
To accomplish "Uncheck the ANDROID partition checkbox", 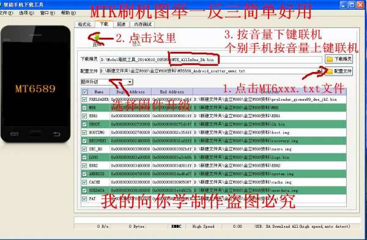I will [x=84, y=174].
